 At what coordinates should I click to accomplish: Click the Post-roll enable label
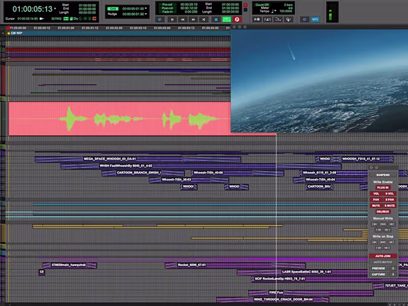pos(167,8)
